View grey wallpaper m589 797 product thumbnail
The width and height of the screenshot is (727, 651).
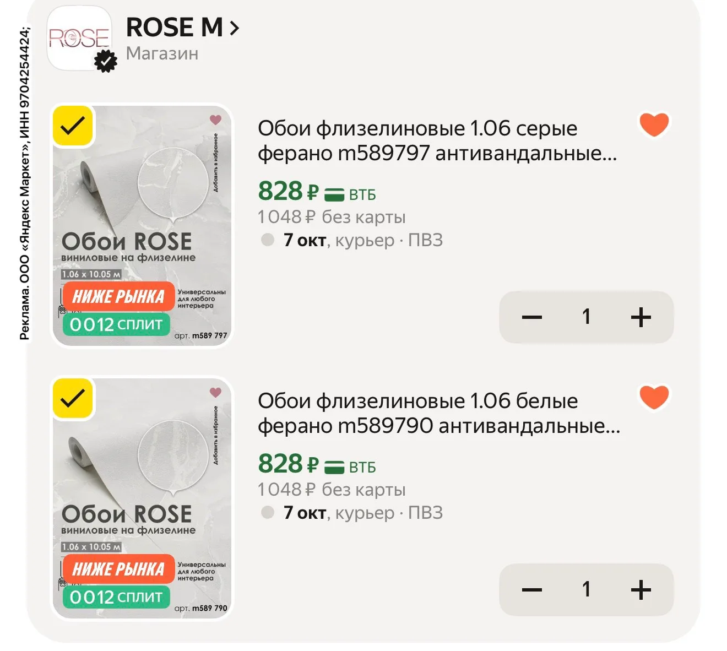(142, 226)
